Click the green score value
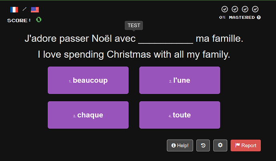The image size is (276, 161). (39, 20)
